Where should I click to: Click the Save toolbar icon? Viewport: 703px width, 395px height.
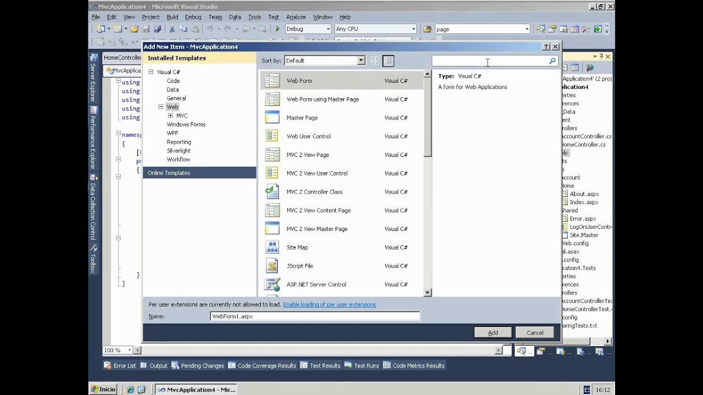coord(146,29)
